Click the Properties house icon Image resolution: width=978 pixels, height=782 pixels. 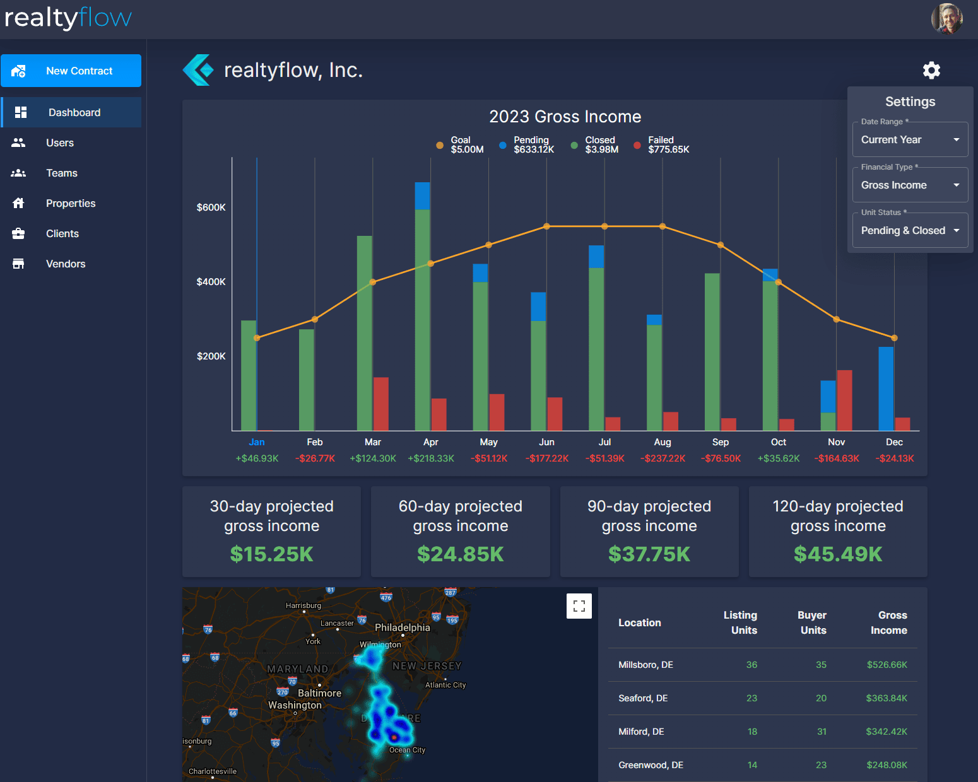(x=18, y=203)
